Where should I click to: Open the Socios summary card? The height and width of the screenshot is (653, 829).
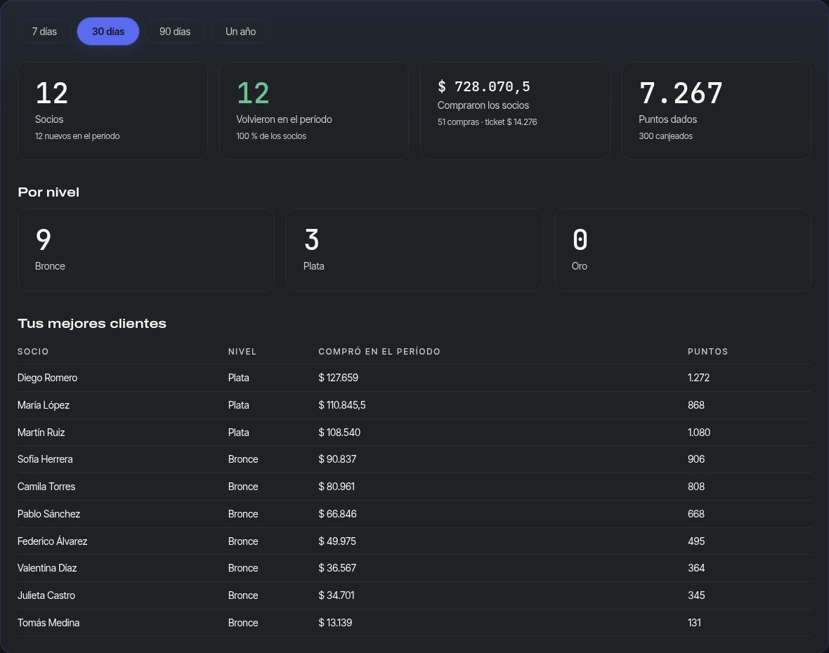[x=112, y=111]
